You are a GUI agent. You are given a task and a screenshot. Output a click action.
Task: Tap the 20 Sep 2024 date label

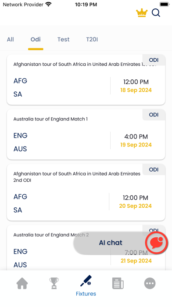pyautogui.click(x=136, y=206)
